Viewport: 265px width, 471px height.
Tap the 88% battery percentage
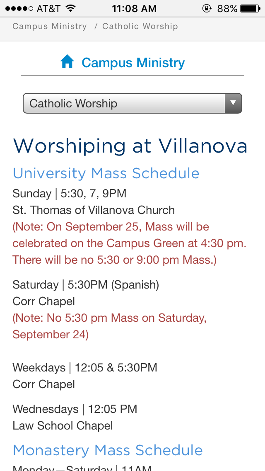click(x=227, y=8)
